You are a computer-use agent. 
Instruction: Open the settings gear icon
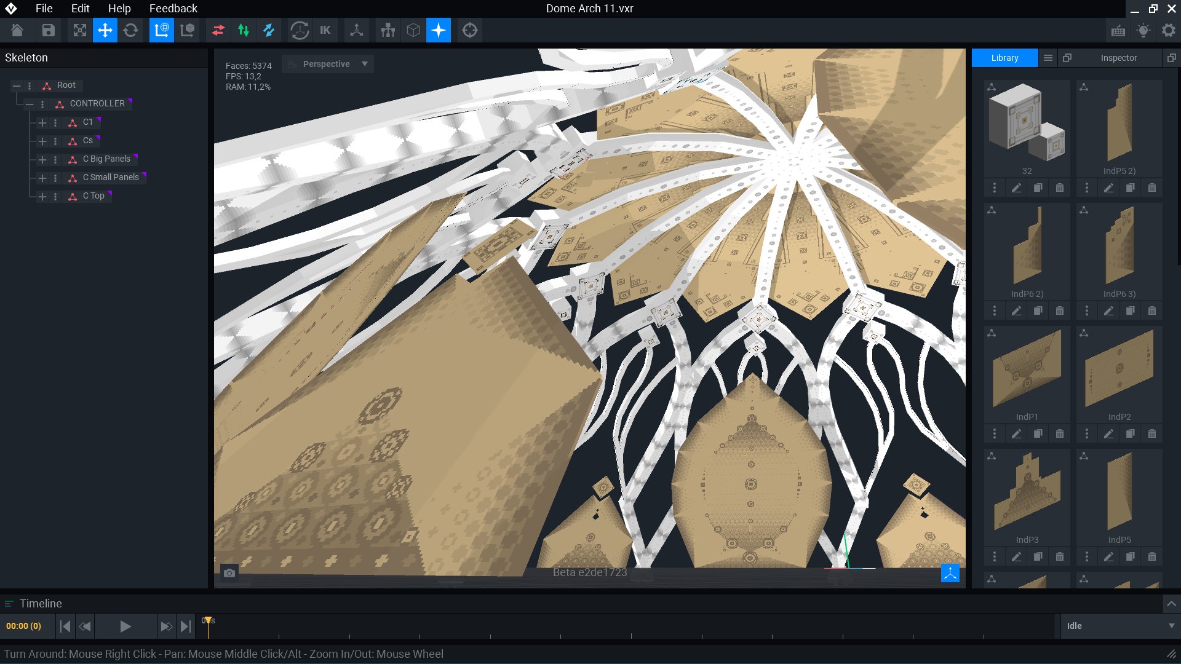1169,30
